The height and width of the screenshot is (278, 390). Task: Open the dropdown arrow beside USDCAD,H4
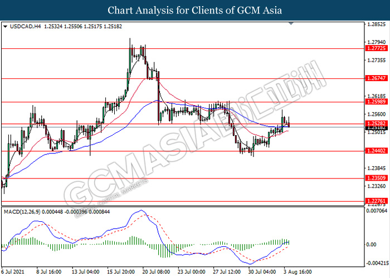[6, 26]
